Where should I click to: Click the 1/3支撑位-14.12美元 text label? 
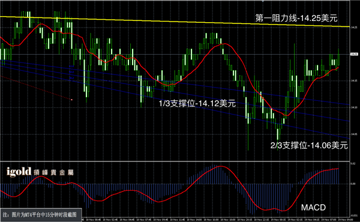click(x=197, y=104)
